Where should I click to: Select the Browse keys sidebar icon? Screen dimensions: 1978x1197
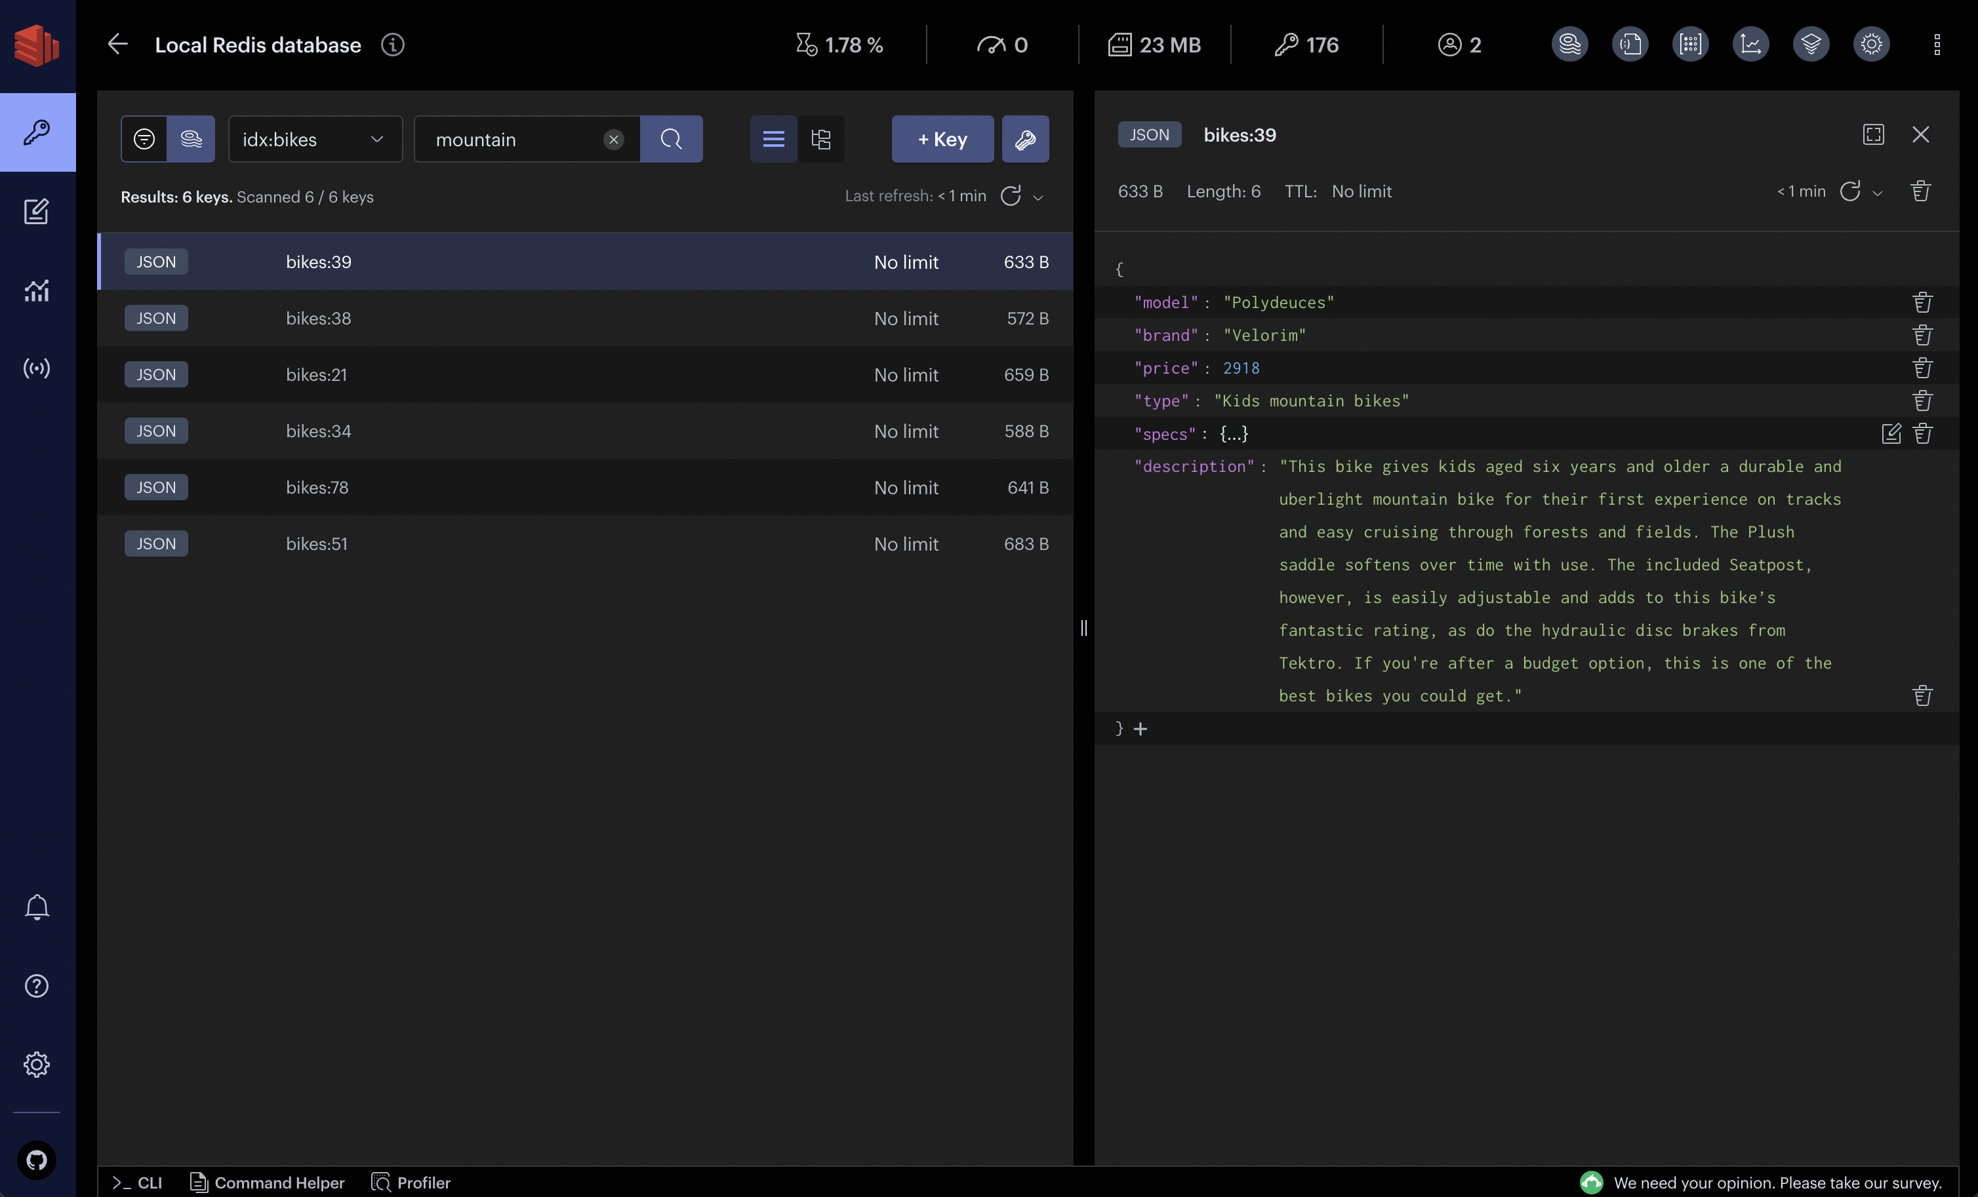click(37, 132)
